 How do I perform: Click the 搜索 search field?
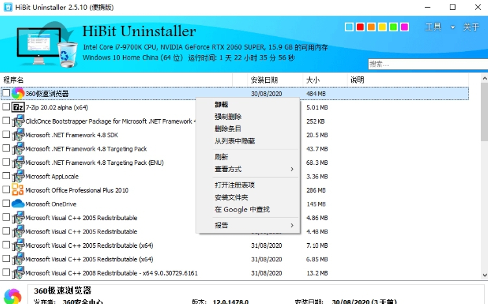(428, 64)
